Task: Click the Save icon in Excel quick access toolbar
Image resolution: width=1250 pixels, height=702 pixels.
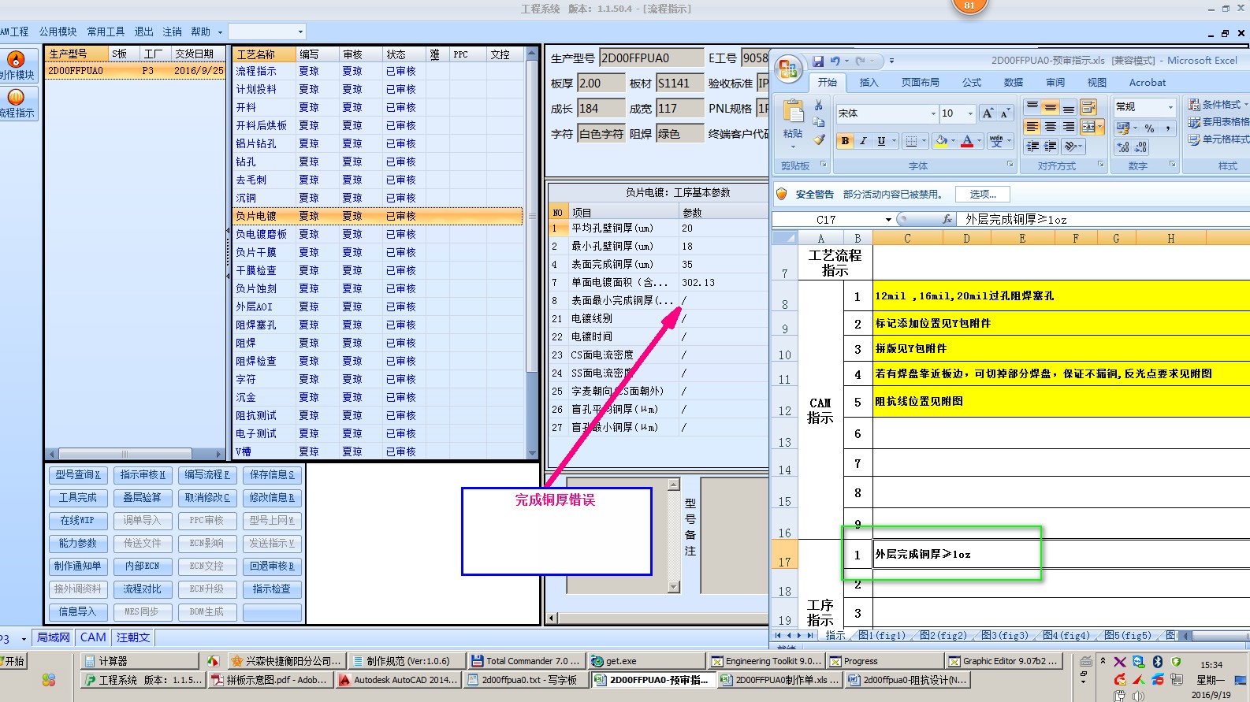Action: tap(818, 61)
